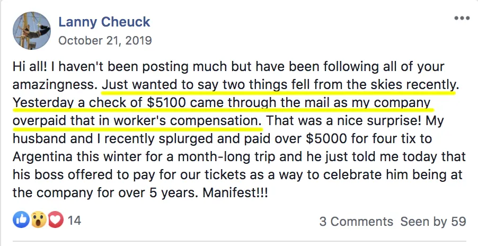This screenshot has height=246, width=478.
Task: Open the three-dot post options menu
Action: coord(462,18)
